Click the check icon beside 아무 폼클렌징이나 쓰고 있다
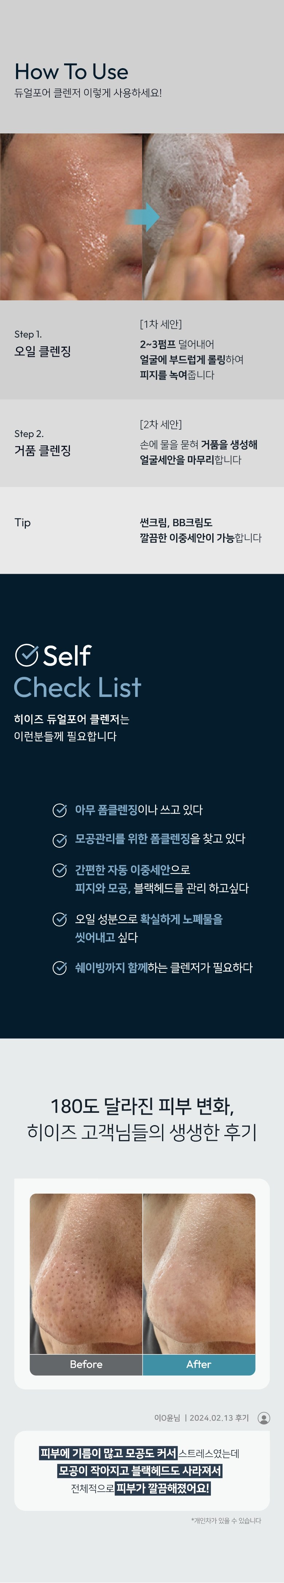Image resolution: width=284 pixels, height=1583 pixels. (59, 810)
